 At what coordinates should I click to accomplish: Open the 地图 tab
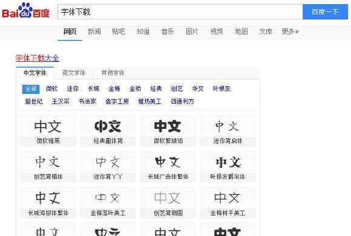coord(241,31)
